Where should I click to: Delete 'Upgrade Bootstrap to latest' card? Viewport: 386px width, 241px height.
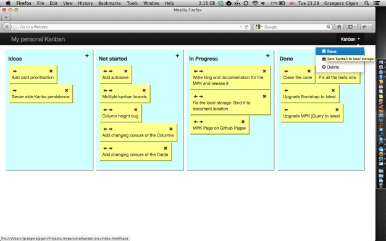[x=333, y=90]
